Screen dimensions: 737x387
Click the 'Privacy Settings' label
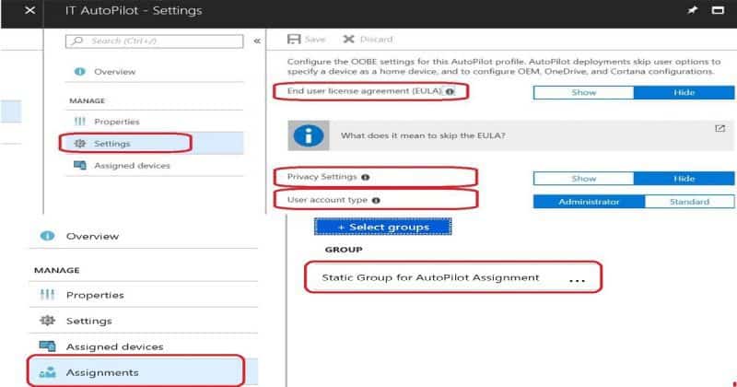coord(322,177)
